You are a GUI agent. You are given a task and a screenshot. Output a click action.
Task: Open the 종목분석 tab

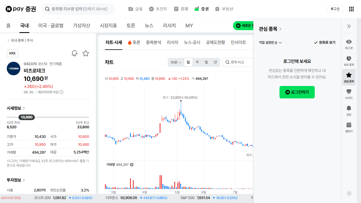click(x=153, y=43)
